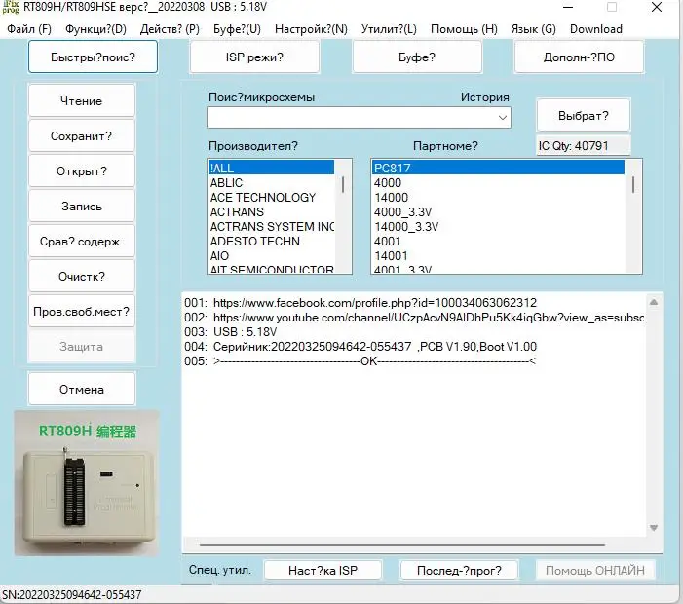
Task: Click the Срав? содерж. button
Action: click(82, 241)
